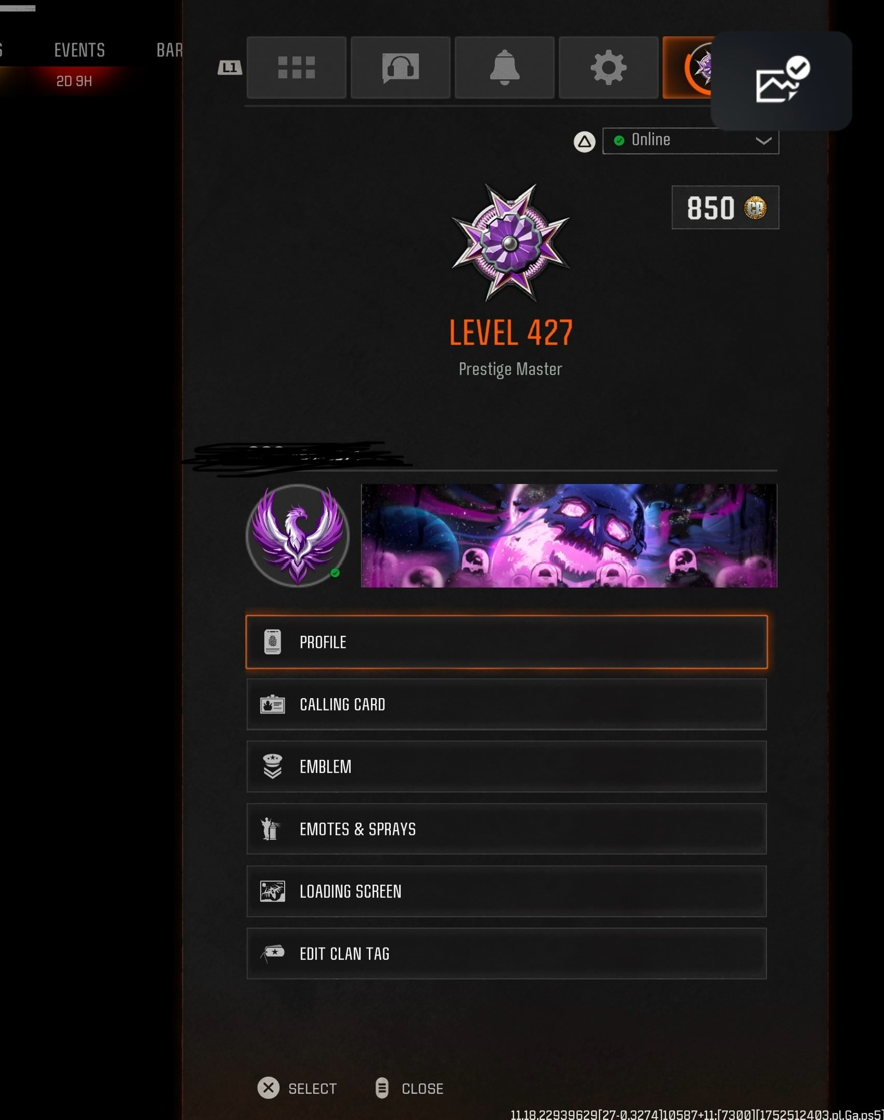Open the Profile menu entry

pyautogui.click(x=506, y=642)
